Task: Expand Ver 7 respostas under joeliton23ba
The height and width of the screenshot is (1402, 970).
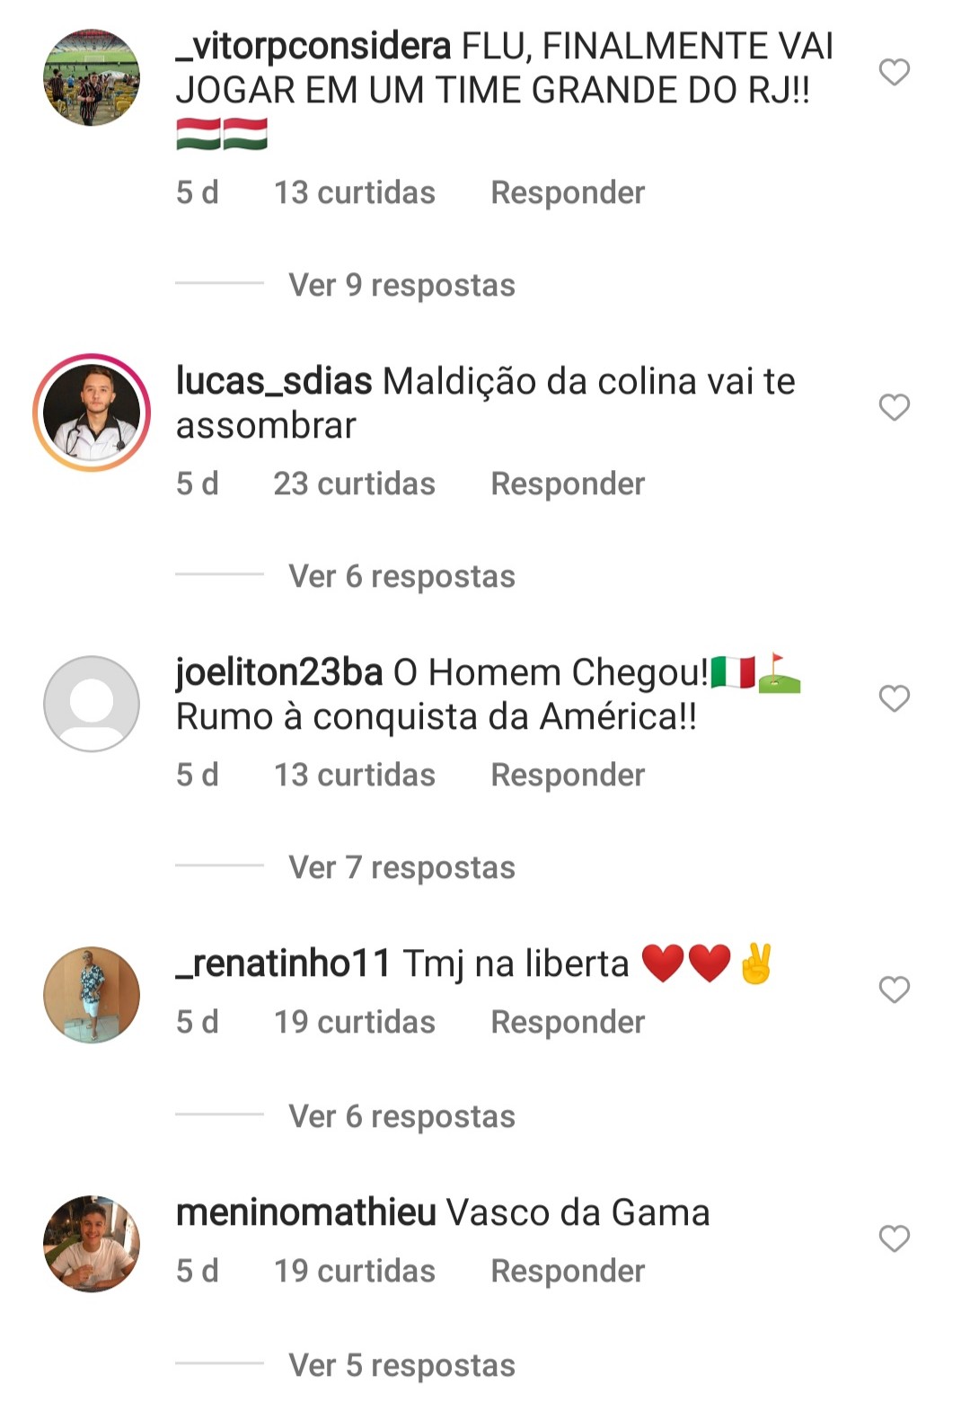Action: point(401,867)
